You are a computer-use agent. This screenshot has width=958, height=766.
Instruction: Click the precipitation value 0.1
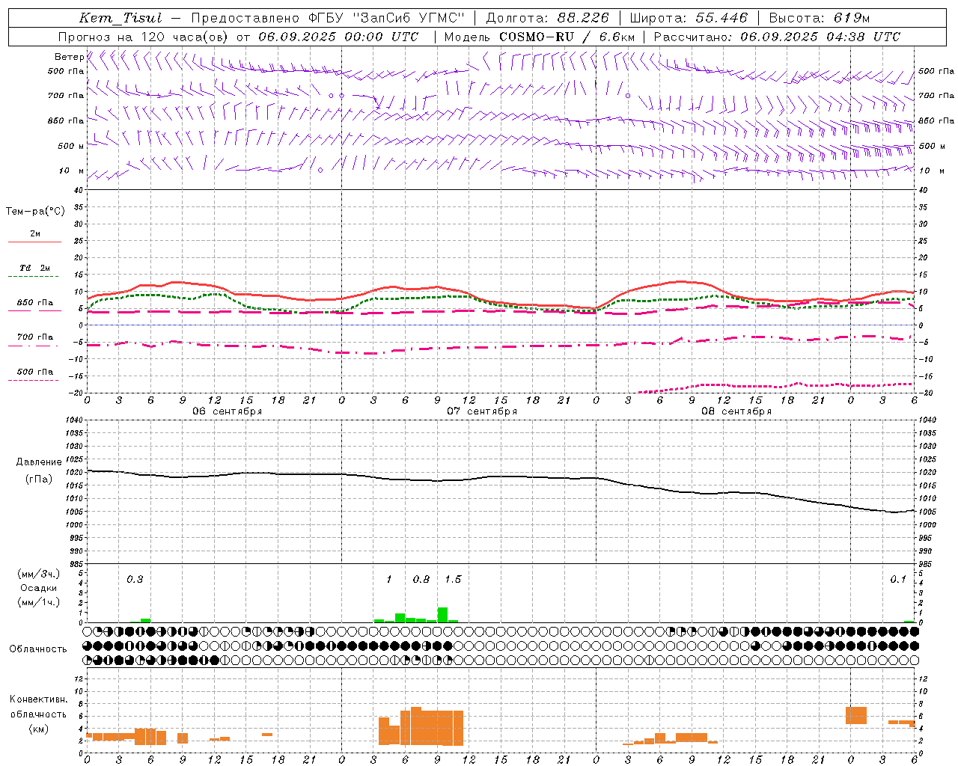tap(898, 580)
